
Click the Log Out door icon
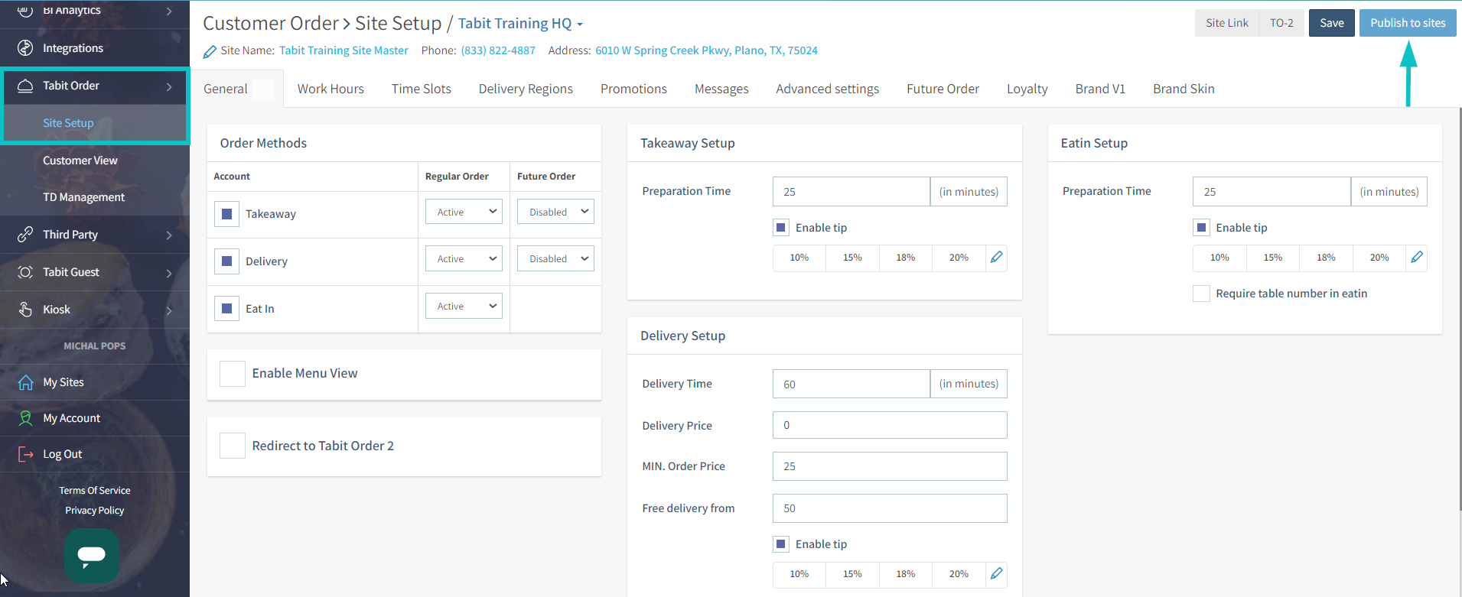coord(25,454)
